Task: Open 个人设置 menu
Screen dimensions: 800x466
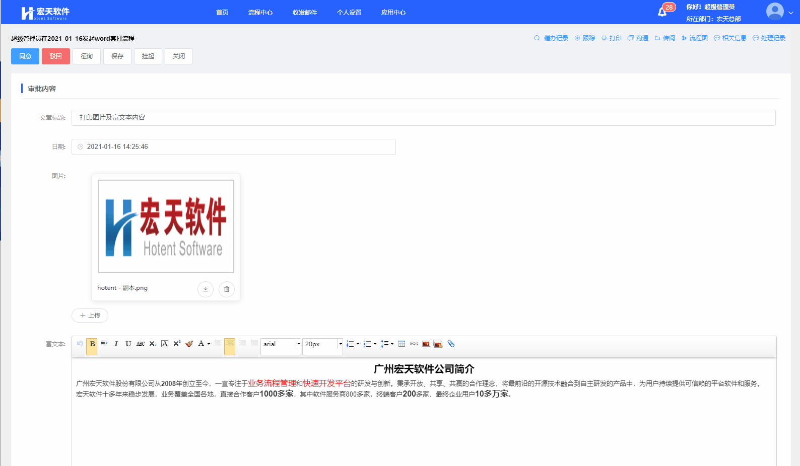Action: coord(349,13)
